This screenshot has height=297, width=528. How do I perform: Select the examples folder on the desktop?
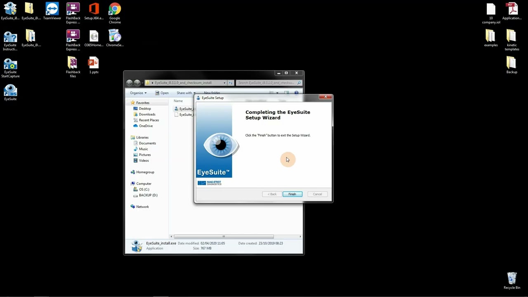click(x=491, y=38)
